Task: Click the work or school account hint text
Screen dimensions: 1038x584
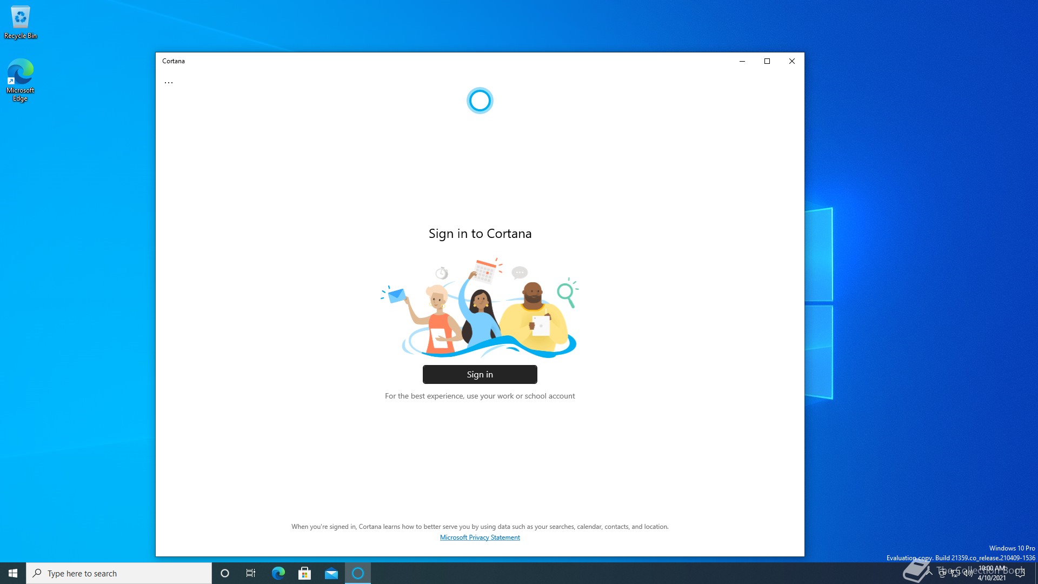Action: [x=480, y=396]
